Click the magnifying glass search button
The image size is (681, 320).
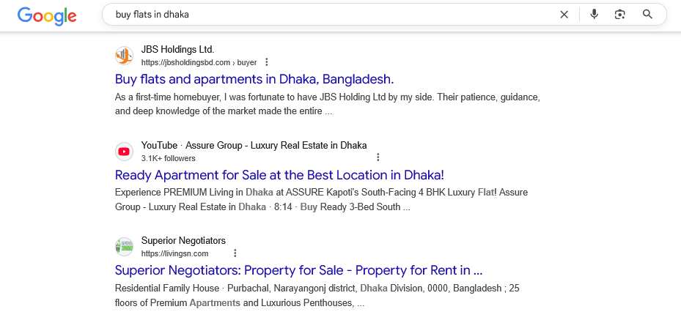pos(647,15)
